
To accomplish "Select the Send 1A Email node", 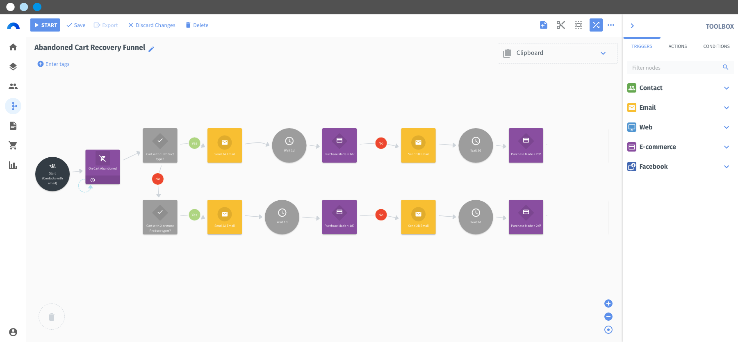I will click(225, 145).
